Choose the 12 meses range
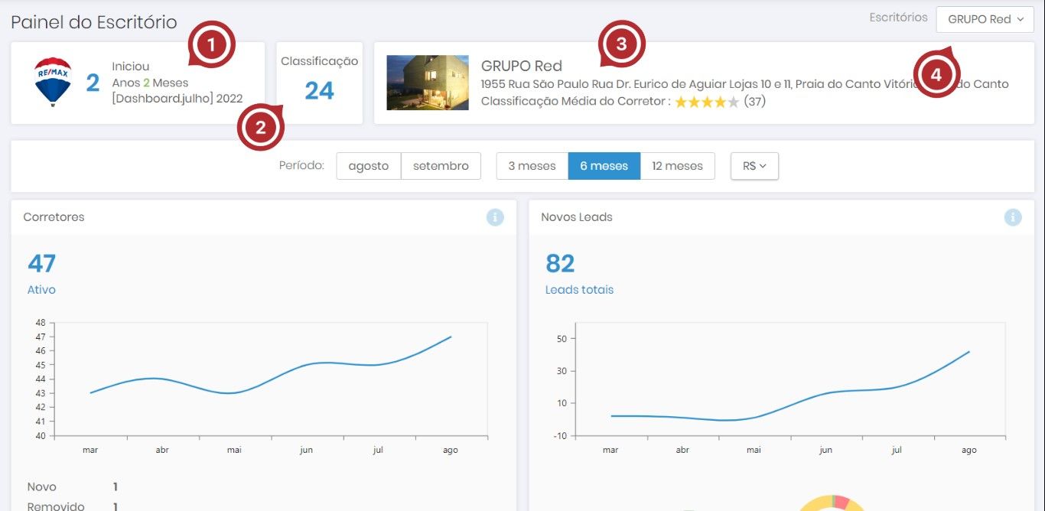Viewport: 1045px width, 511px height. 677,166
